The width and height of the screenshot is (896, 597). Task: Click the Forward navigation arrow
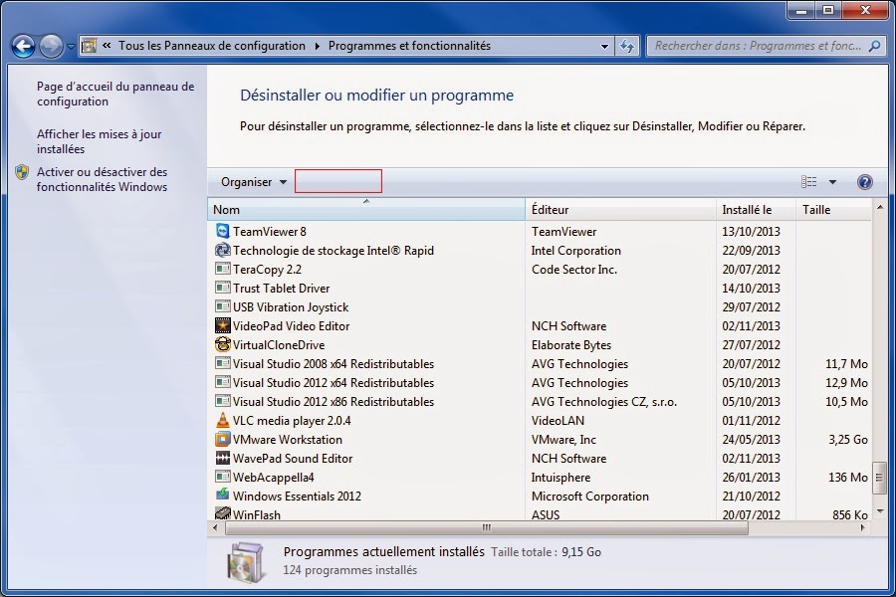click(51, 47)
